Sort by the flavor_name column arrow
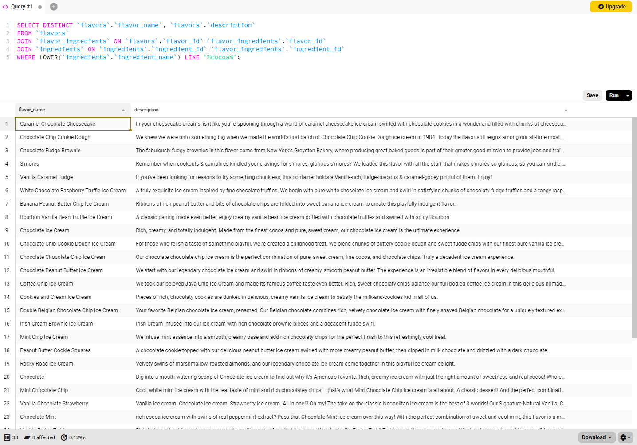This screenshot has width=637, height=445. pos(123,110)
